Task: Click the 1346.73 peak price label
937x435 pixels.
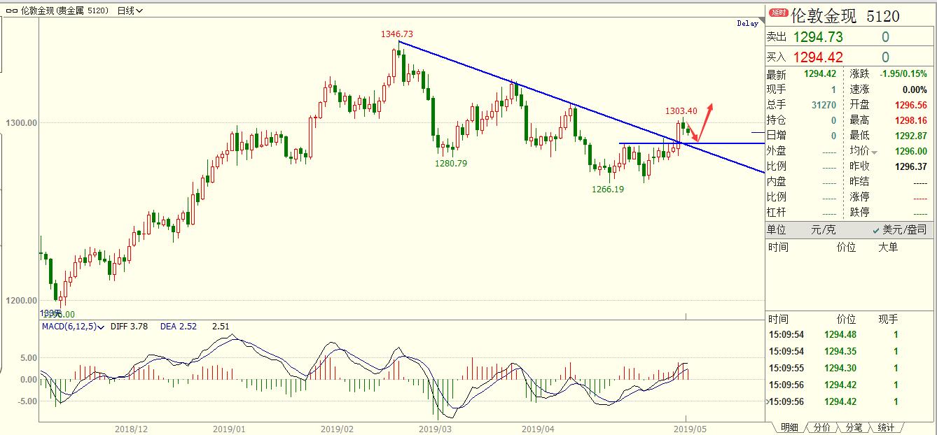Action: tap(396, 34)
